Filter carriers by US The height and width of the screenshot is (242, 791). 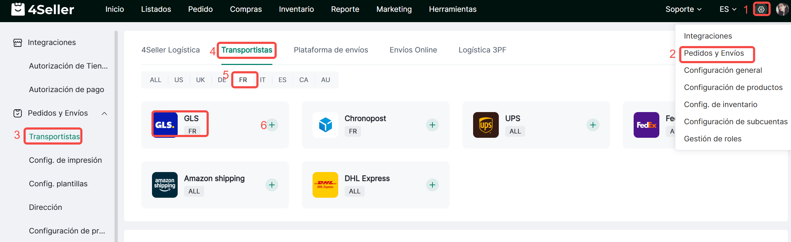(179, 80)
